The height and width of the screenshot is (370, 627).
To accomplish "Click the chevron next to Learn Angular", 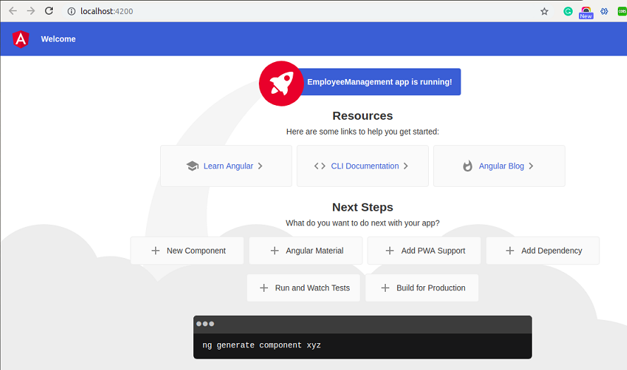I will pos(260,166).
